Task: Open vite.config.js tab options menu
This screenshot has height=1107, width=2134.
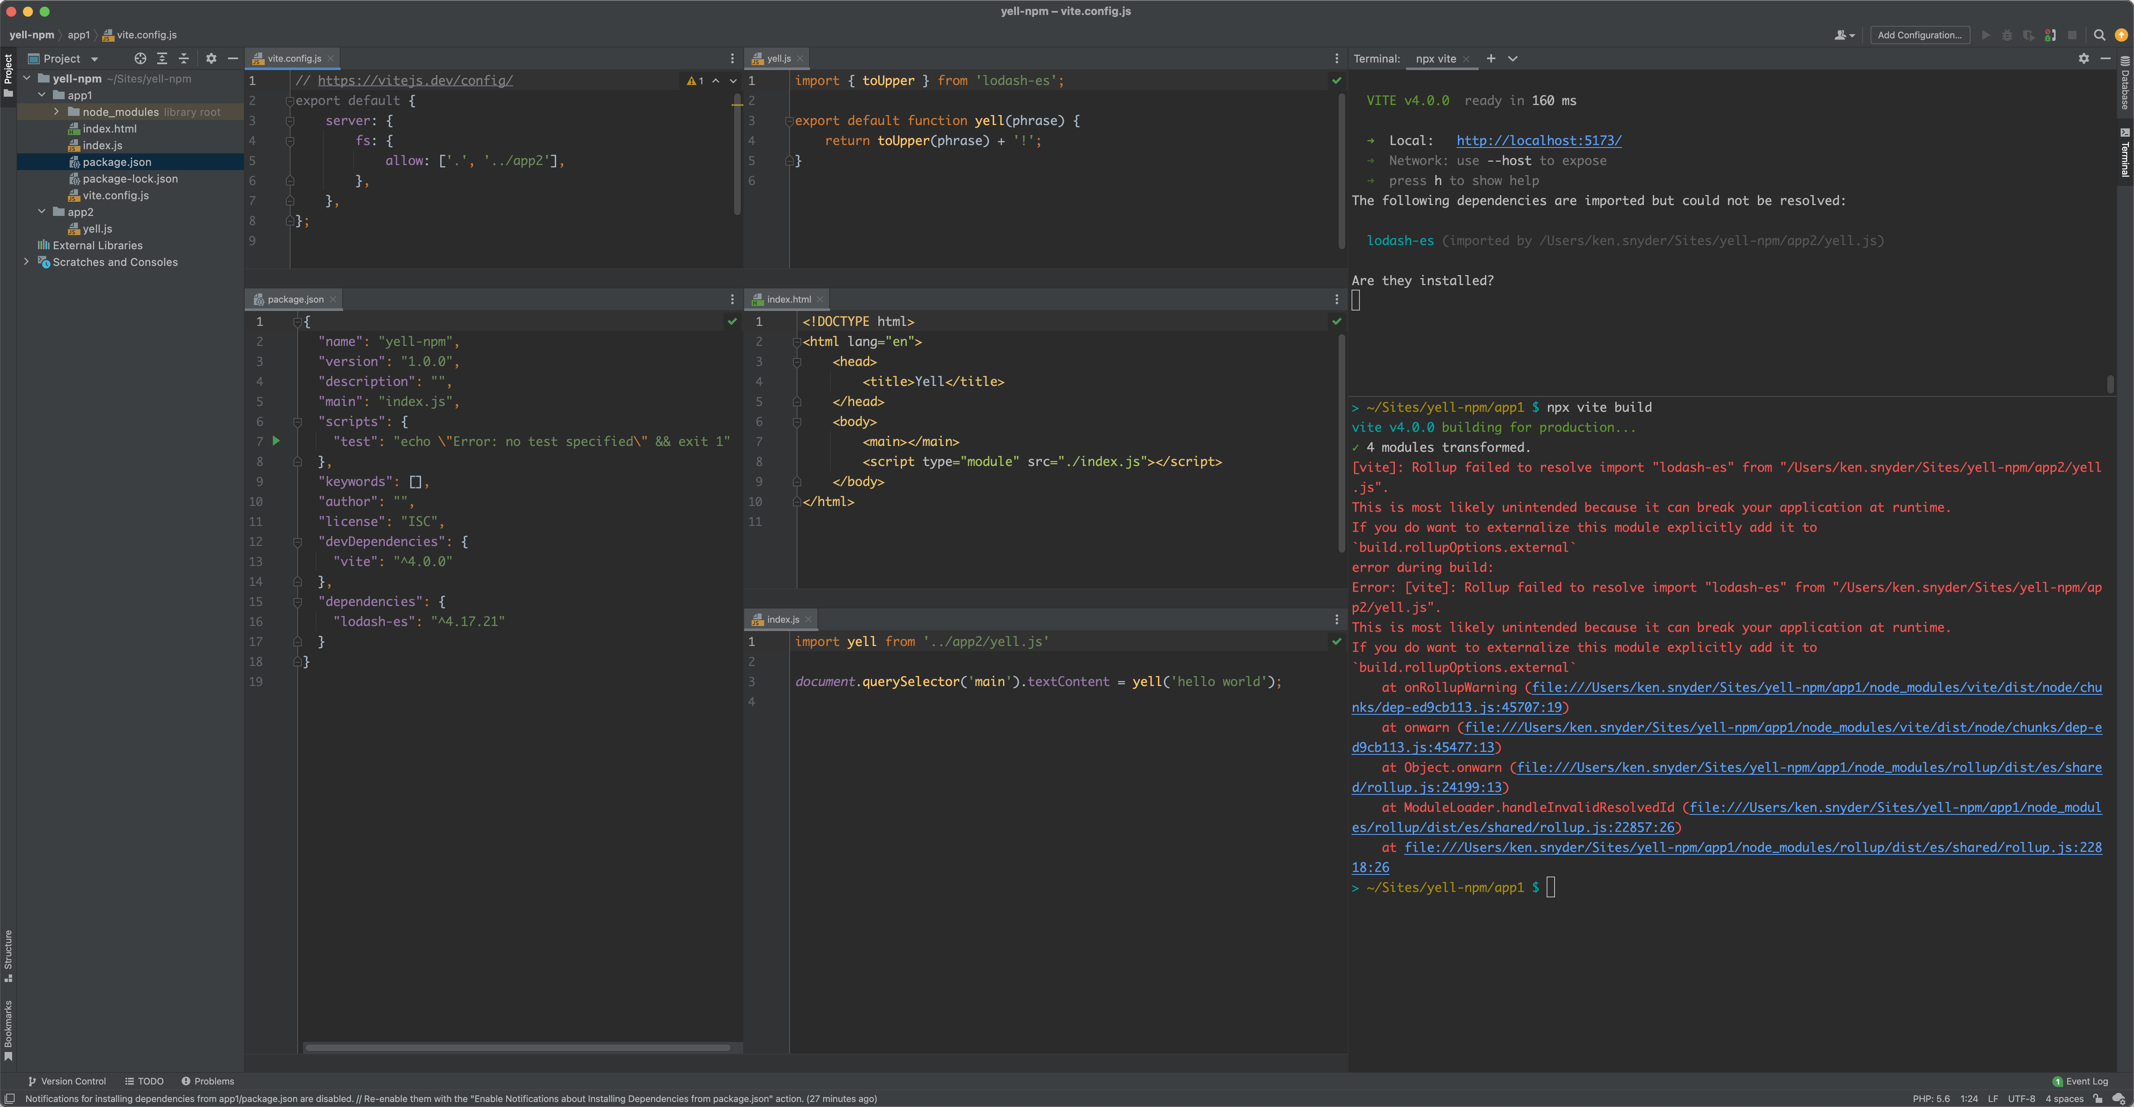Action: click(732, 59)
